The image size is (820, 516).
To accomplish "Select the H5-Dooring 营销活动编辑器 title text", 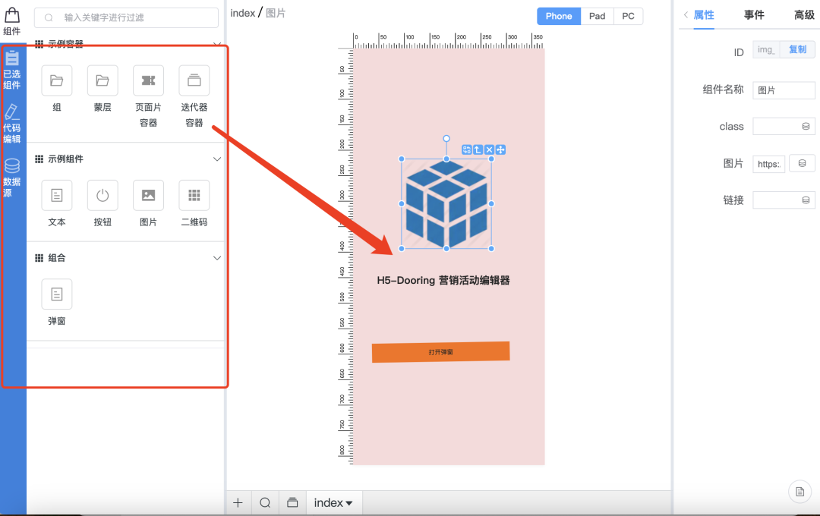I will pyautogui.click(x=443, y=281).
